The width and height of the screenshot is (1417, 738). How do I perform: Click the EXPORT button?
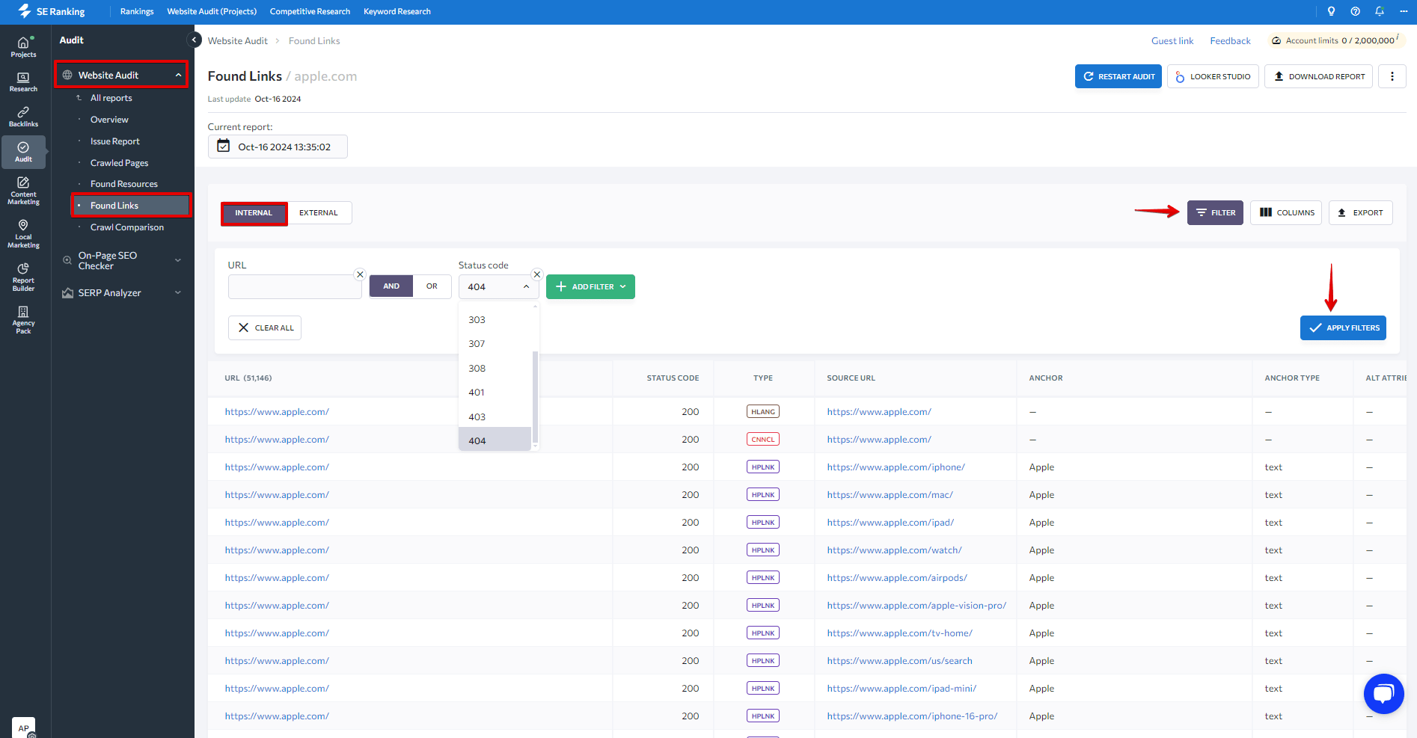point(1360,212)
